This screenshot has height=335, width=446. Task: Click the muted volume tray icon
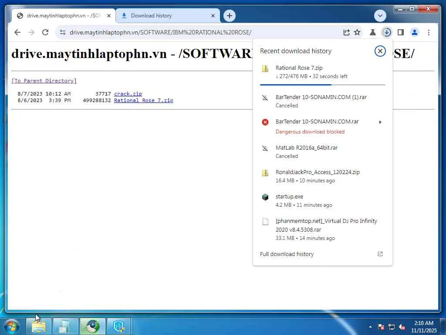click(x=402, y=327)
